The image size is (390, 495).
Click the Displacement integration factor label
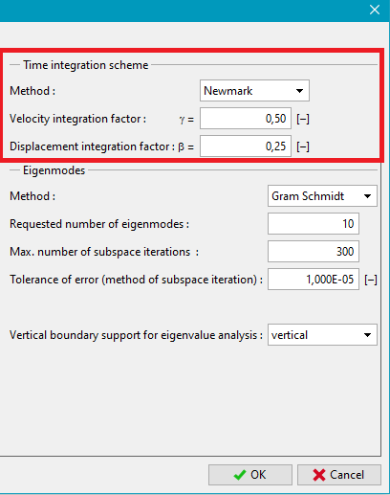92,146
